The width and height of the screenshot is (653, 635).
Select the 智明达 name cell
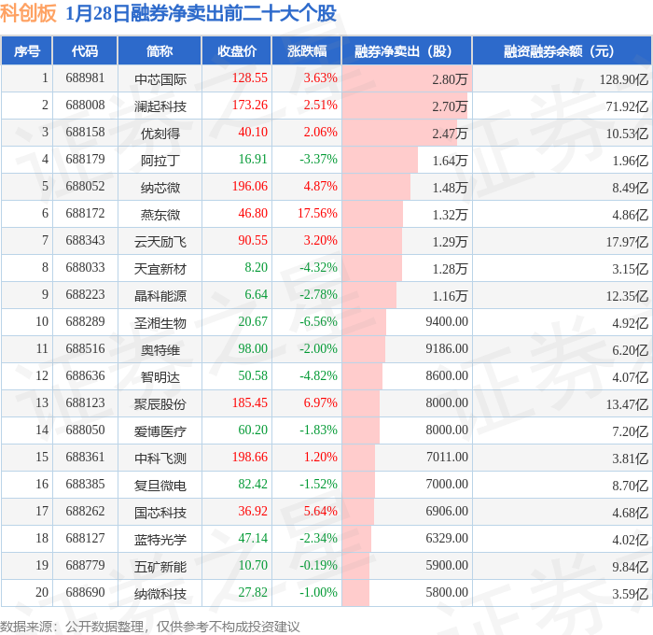[x=160, y=377]
